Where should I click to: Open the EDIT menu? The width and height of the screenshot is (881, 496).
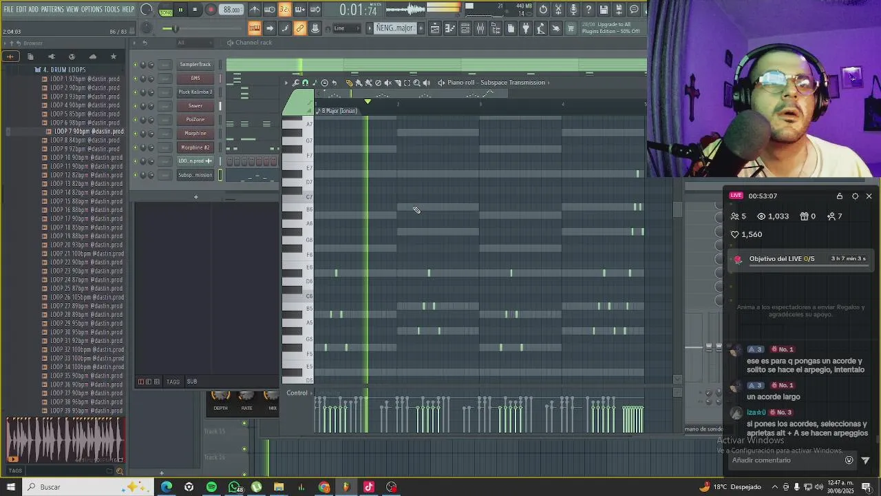tap(21, 9)
